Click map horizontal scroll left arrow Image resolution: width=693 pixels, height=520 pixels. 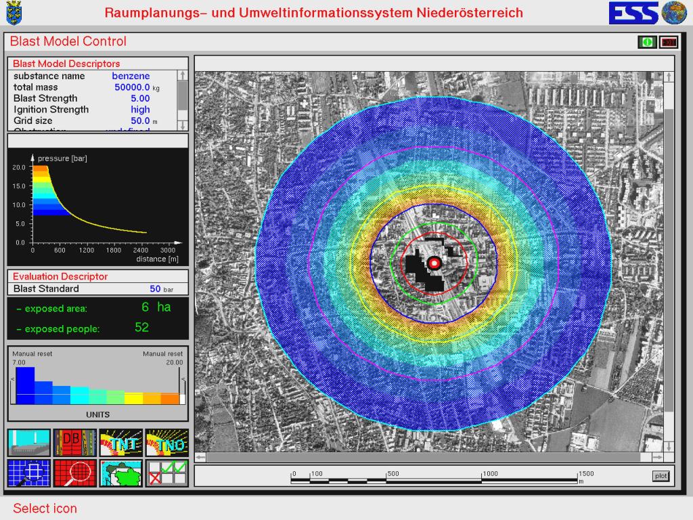200,457
